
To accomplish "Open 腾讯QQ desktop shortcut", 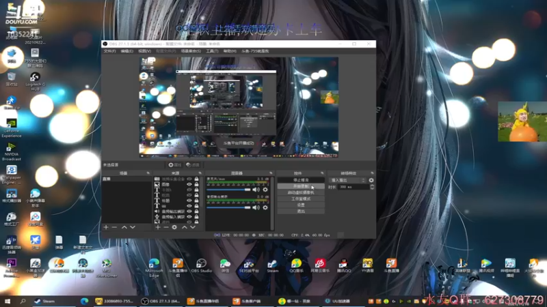I will click(x=344, y=265).
